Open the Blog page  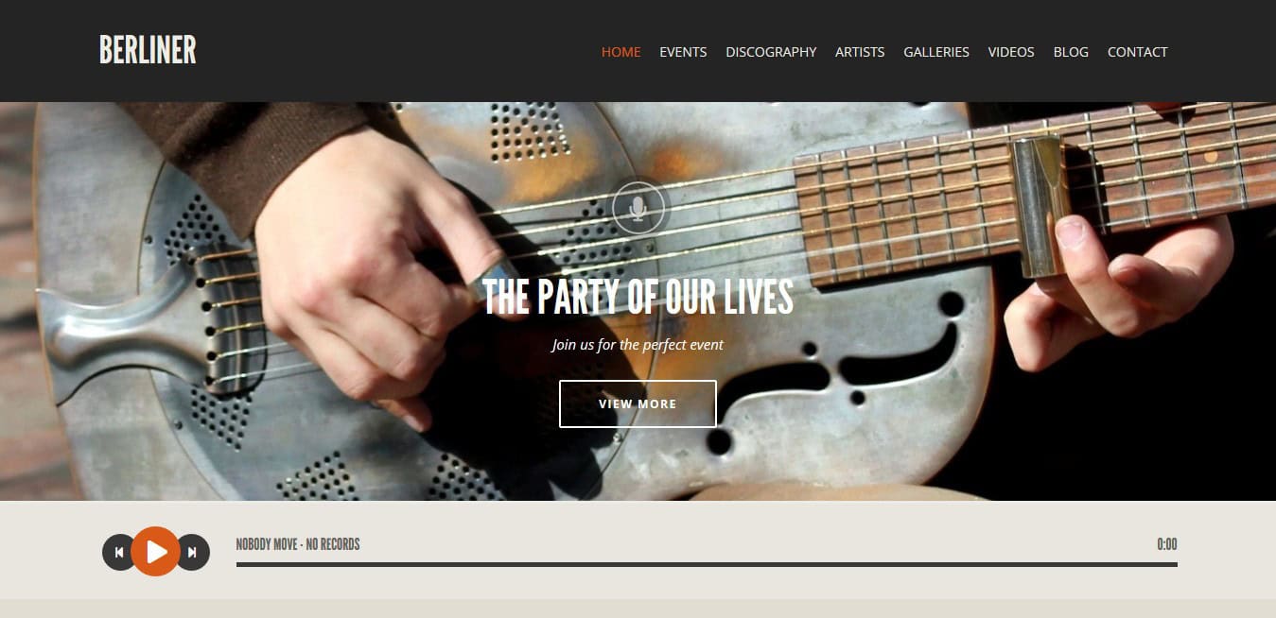(x=1071, y=52)
